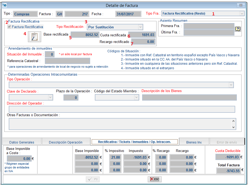Click the clipboard notes icon button

[x=35, y=37]
